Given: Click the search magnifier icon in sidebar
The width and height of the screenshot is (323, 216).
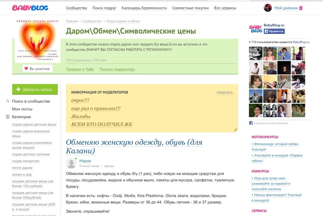Looking at the screenshot, I should [8, 101].
